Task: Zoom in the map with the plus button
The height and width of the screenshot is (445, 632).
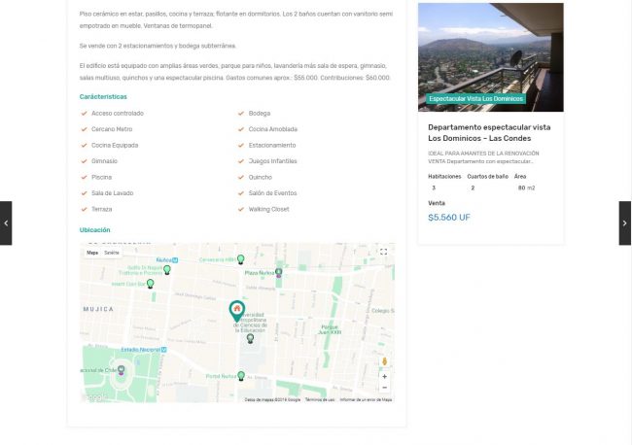Action: tap(384, 376)
